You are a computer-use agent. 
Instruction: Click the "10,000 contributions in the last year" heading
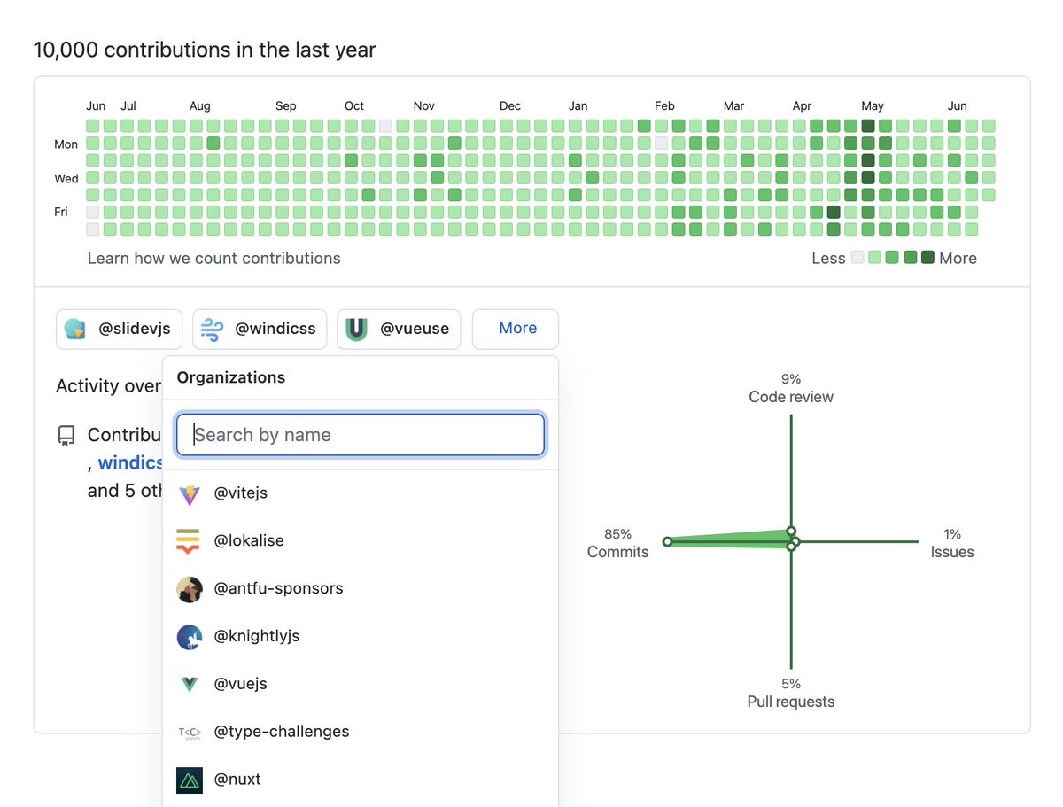(x=205, y=50)
